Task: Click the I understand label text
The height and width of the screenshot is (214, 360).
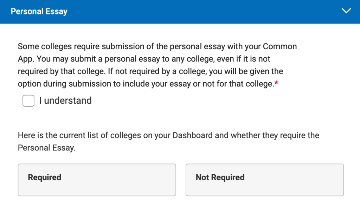Action: pyautogui.click(x=65, y=101)
